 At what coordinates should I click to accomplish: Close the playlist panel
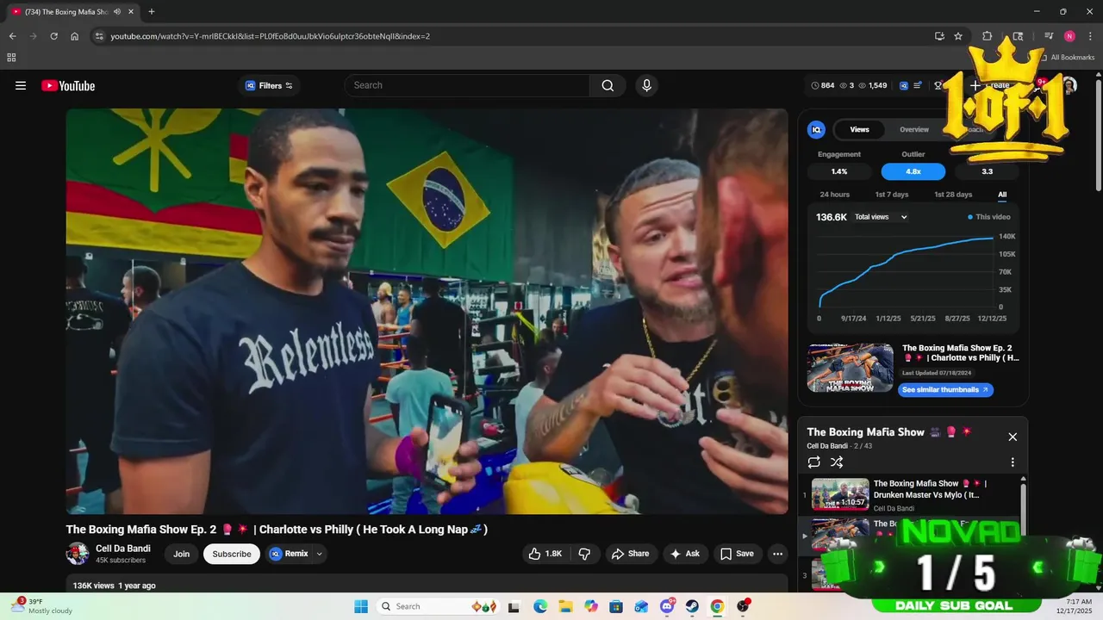pos(1013,437)
